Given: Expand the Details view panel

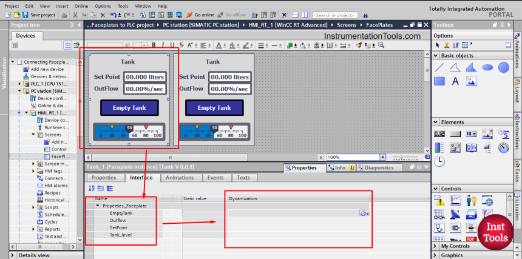Looking at the screenshot, I should pos(13,255).
